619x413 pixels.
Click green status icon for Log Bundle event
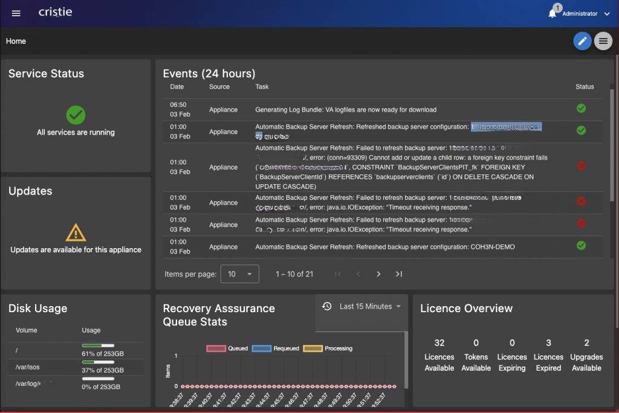click(581, 109)
